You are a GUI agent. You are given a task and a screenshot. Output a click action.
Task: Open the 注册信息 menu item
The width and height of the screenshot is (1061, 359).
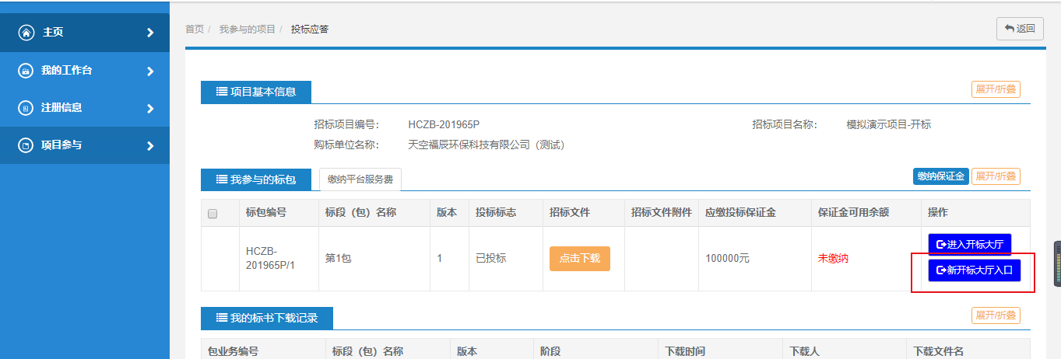61,108
